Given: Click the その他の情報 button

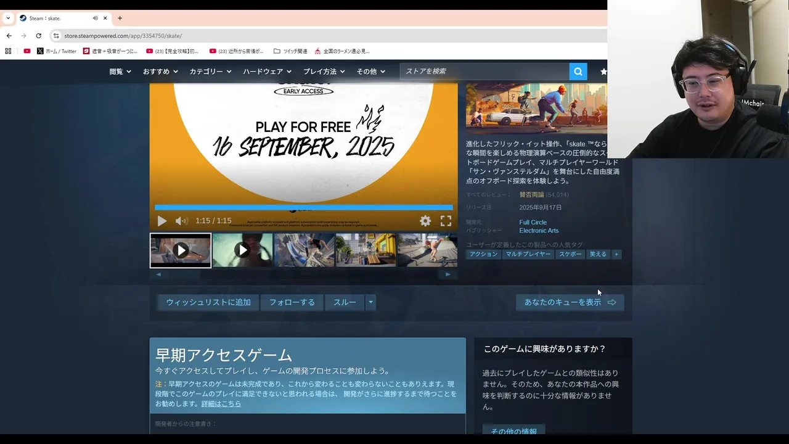Looking at the screenshot, I should pyautogui.click(x=513, y=431).
